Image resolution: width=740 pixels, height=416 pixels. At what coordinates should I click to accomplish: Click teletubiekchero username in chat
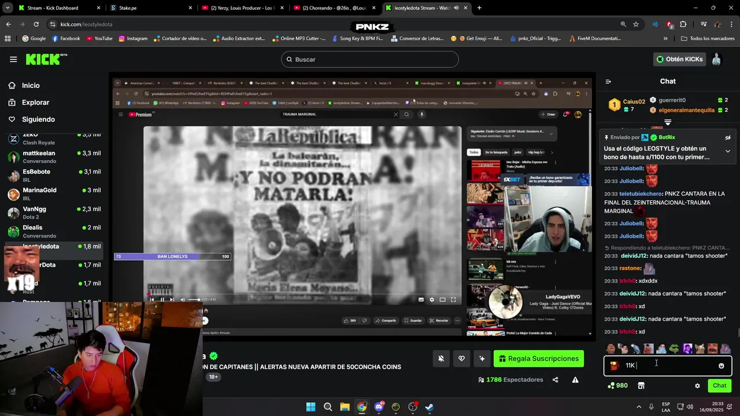641,194
